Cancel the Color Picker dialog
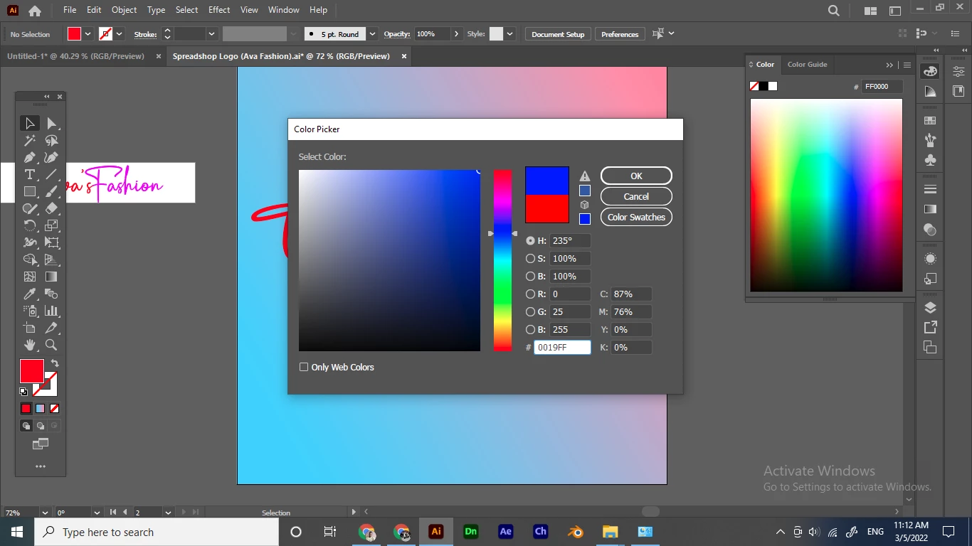The image size is (972, 546). pos(636,196)
